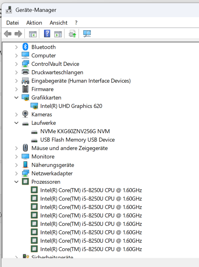Select Eingabegeräte (Human Interface Devices) label
This screenshot has width=199, height=267.
tap(81, 81)
